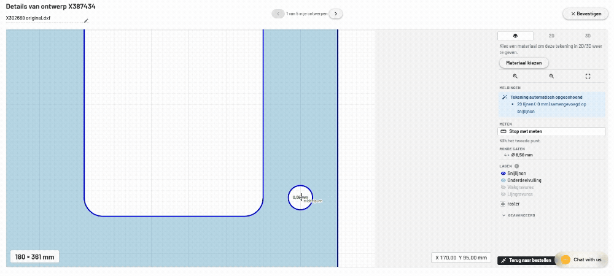Screen dimensions: 614x276
Task: Switch to the layers view tab
Action: tap(515, 36)
